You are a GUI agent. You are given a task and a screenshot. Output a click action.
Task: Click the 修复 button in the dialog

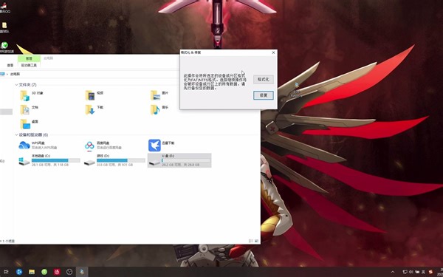pyautogui.click(x=264, y=95)
